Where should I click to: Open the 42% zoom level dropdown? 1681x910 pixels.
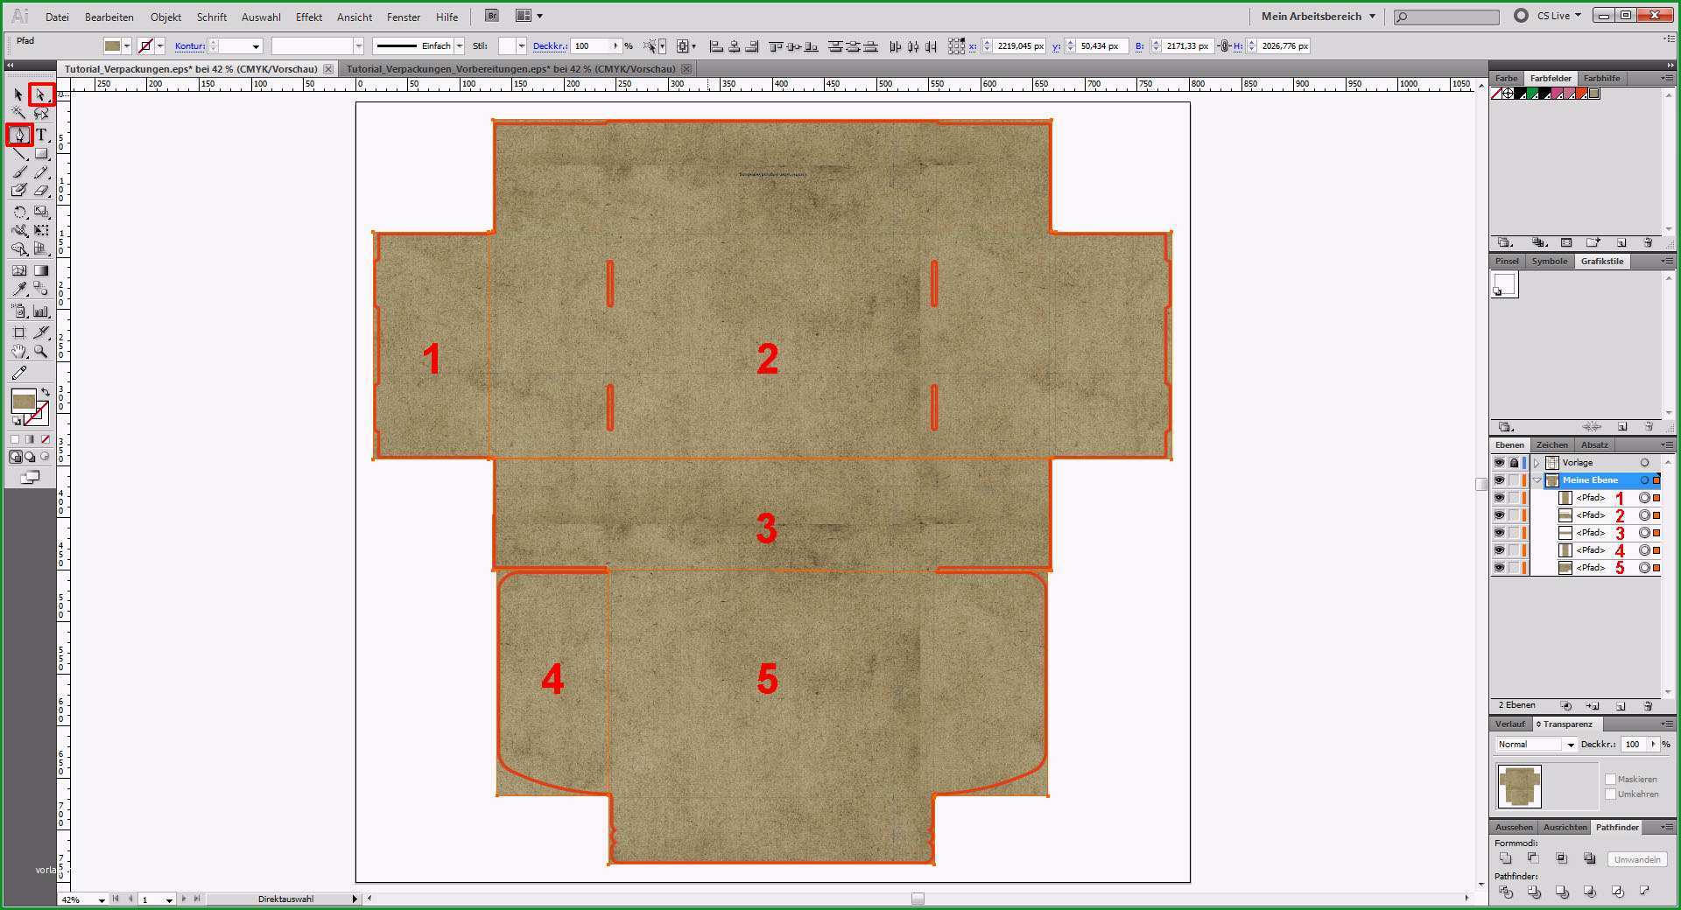click(x=102, y=899)
